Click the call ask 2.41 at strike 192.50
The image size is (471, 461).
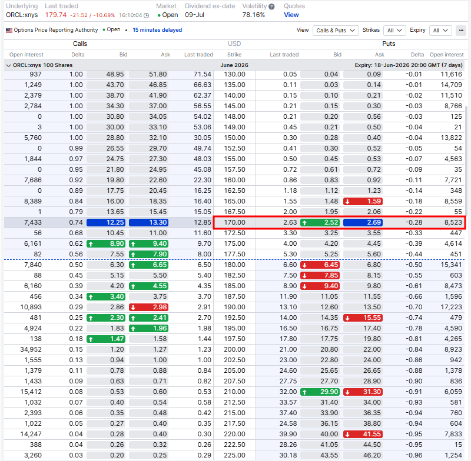point(149,318)
